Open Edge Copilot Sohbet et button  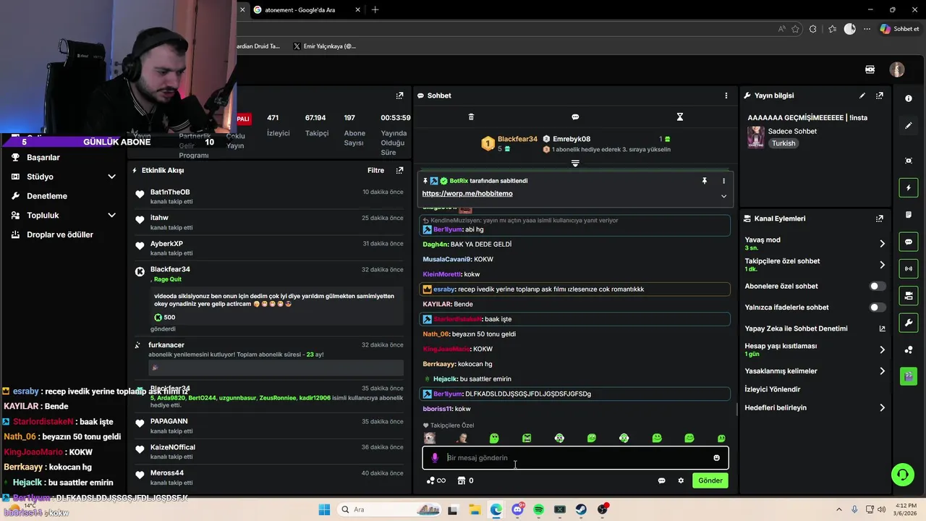[899, 29]
